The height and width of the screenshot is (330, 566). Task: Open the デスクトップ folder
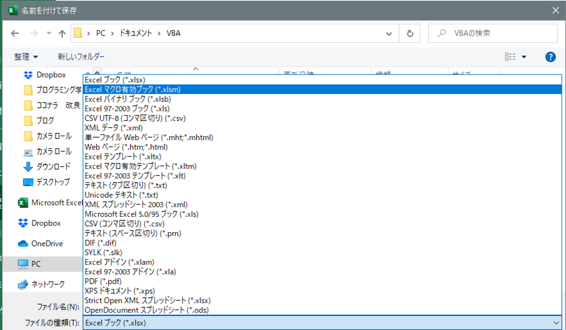point(46,182)
